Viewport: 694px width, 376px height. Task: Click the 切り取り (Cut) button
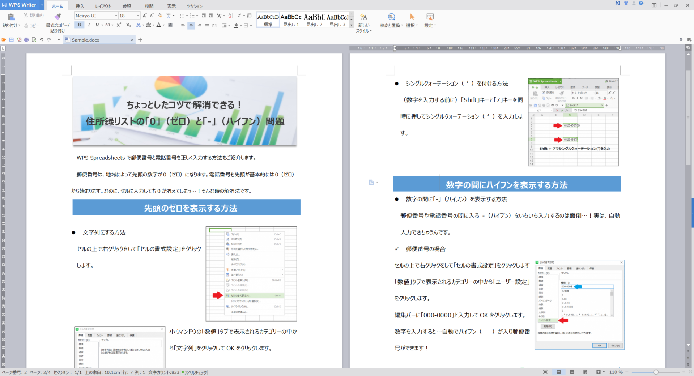[34, 16]
